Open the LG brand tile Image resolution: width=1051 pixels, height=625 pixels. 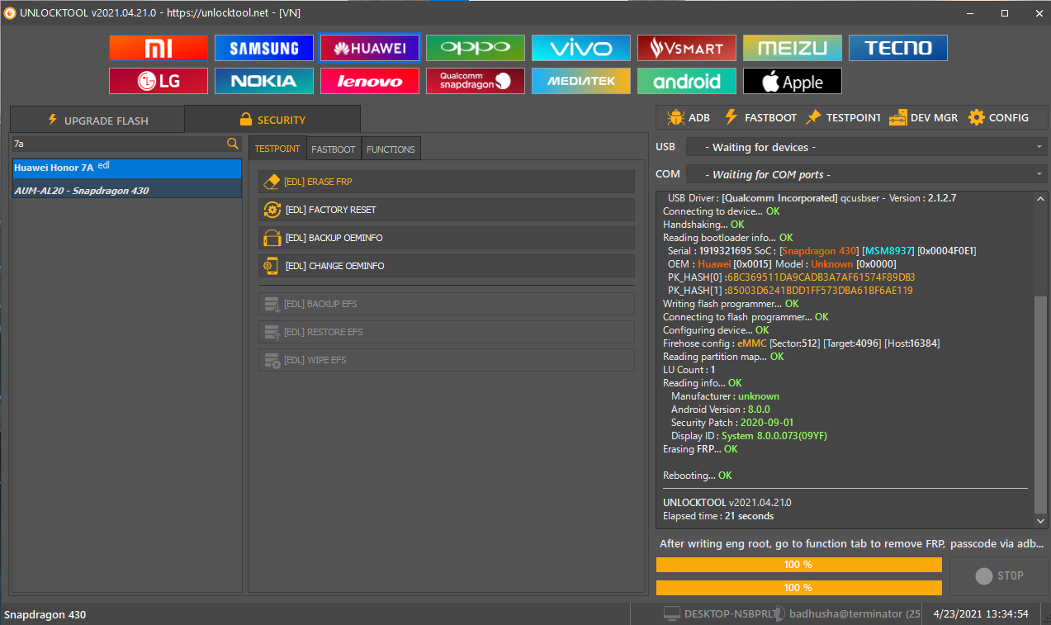pyautogui.click(x=159, y=81)
